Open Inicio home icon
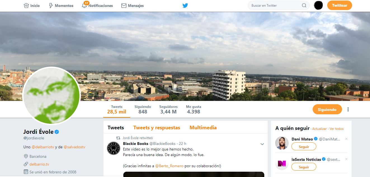The height and width of the screenshot is (177, 370). [x=26, y=6]
